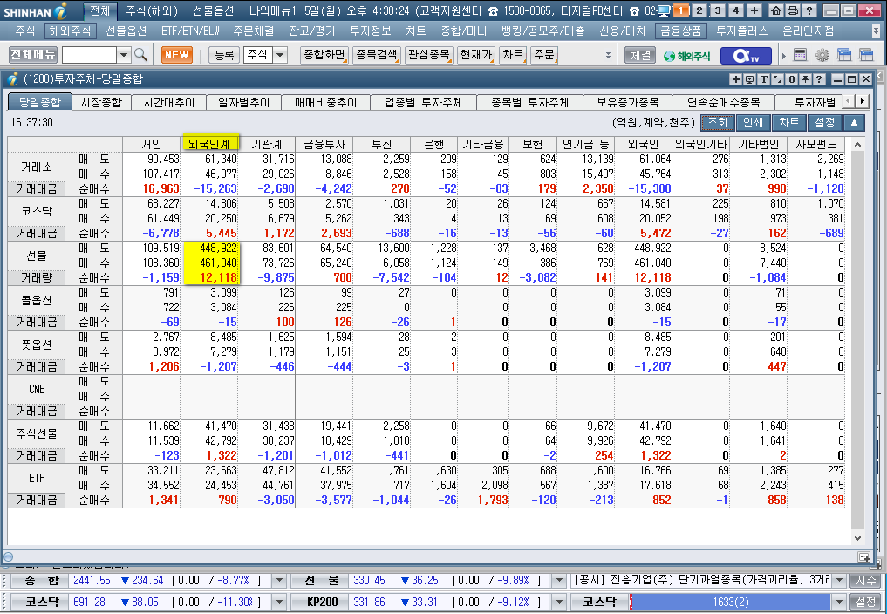Click the 설정 button in panel
887x614 pixels.
point(824,123)
